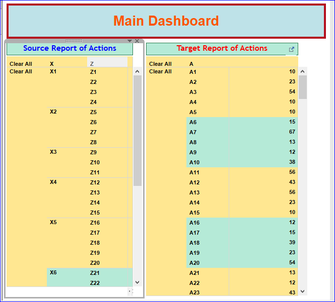The image size is (335, 302).
Task: Select the X4 group row
Action: coord(53,182)
